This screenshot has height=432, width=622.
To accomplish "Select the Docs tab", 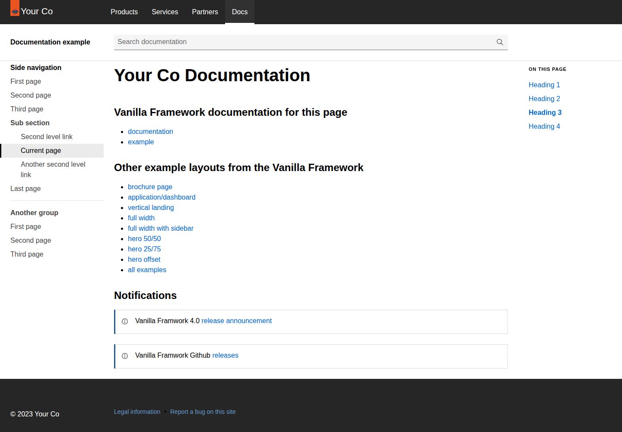I will [x=240, y=12].
